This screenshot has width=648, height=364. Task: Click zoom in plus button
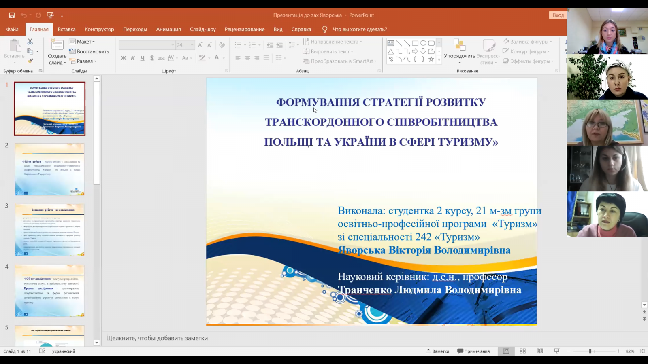click(x=619, y=351)
